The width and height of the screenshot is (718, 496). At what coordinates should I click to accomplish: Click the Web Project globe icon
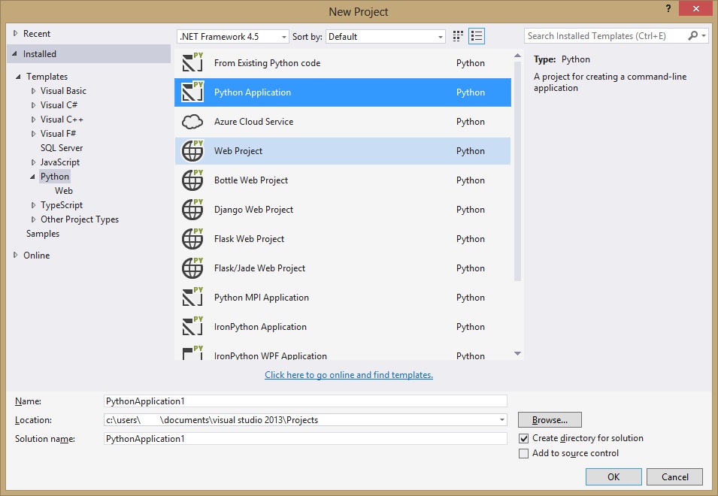click(192, 150)
